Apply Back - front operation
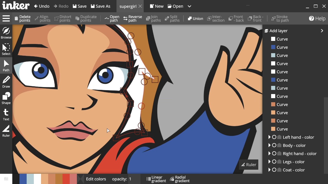The image size is (328, 184). (255, 18)
